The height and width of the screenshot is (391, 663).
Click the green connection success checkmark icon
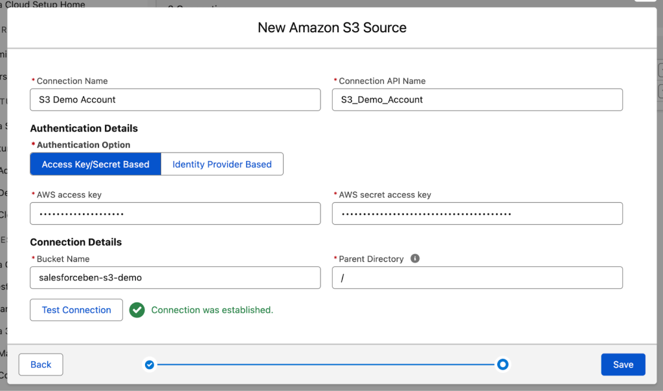pyautogui.click(x=137, y=310)
